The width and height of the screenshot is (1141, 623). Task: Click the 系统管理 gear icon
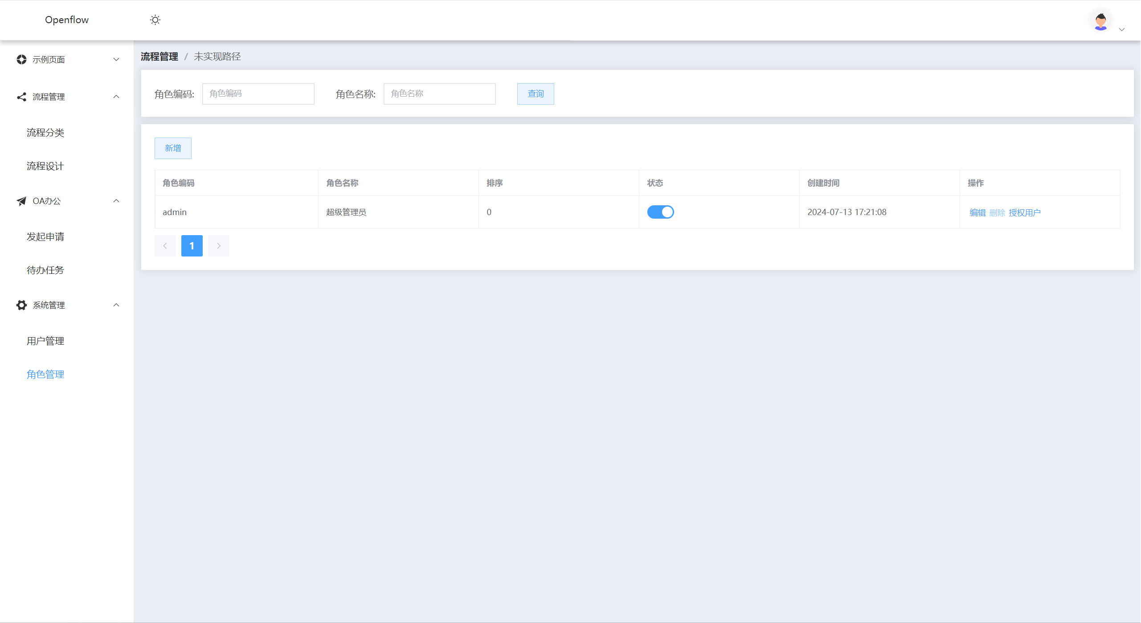[x=21, y=305]
